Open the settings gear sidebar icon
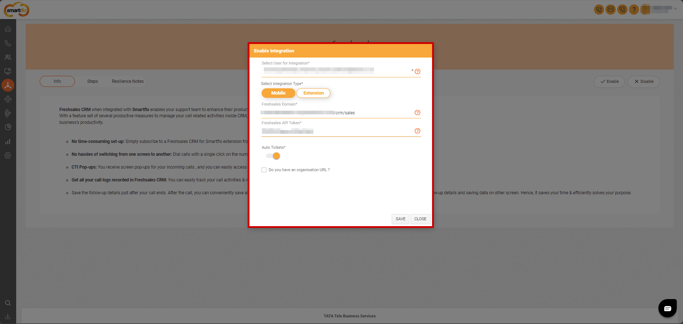Screen dimensions: 683x324 (8, 155)
